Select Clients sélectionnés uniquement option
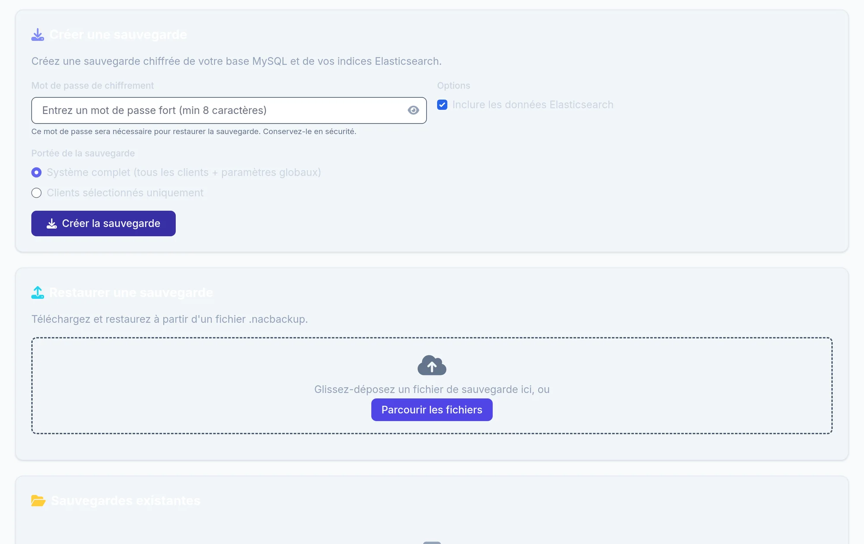The width and height of the screenshot is (864, 544). pyautogui.click(x=36, y=193)
